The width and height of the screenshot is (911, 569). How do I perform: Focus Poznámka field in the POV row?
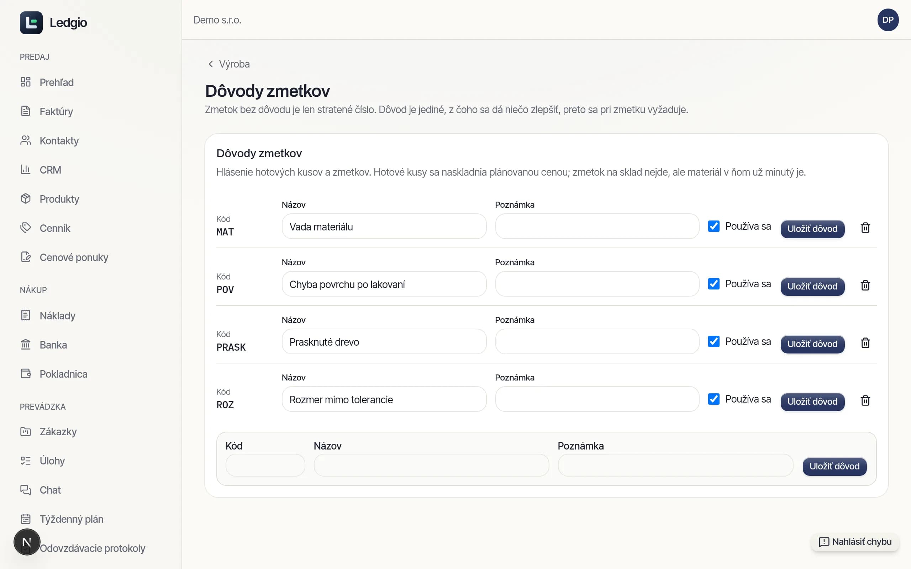pyautogui.click(x=597, y=284)
